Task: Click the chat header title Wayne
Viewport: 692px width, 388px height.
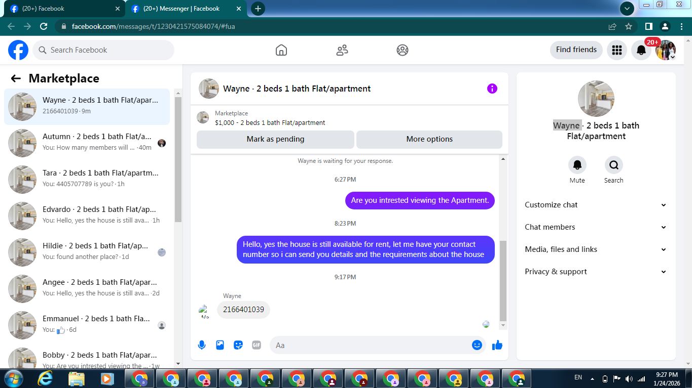Action: coord(297,89)
